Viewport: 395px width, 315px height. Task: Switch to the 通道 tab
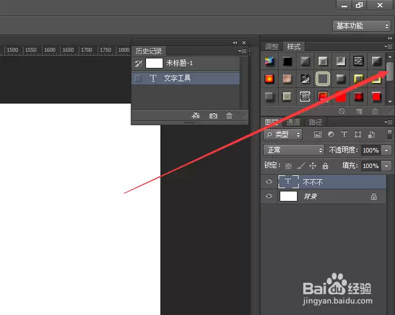(x=293, y=122)
